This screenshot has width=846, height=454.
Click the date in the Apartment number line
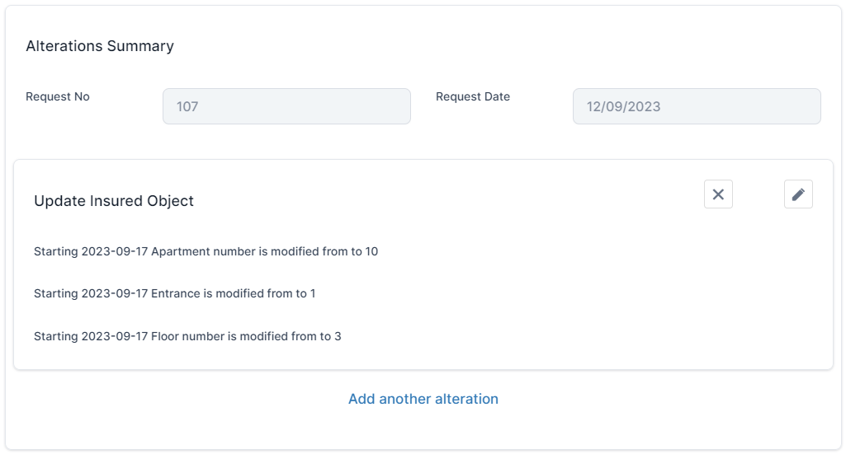tap(114, 251)
